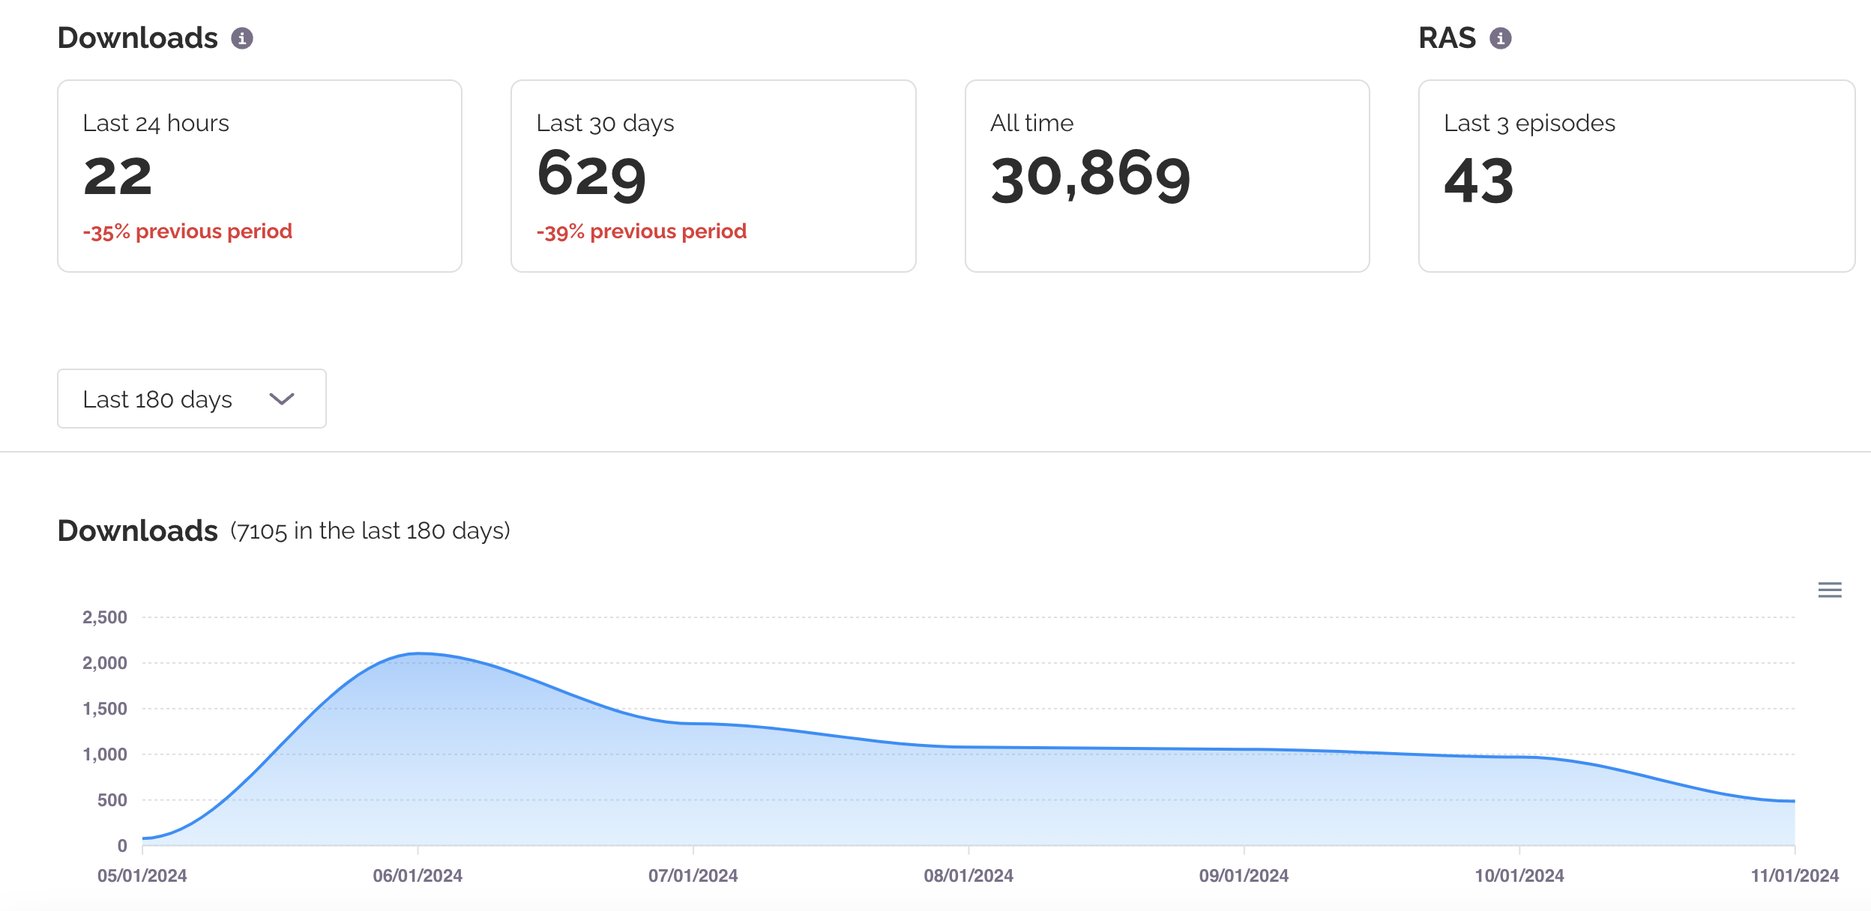Click the chart peak near 06/01/2024
Screen dimensions: 1871x911
coord(419,654)
